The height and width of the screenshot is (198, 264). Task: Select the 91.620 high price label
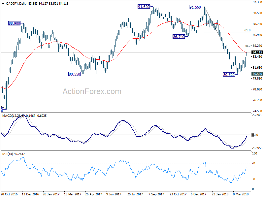pos(144,7)
